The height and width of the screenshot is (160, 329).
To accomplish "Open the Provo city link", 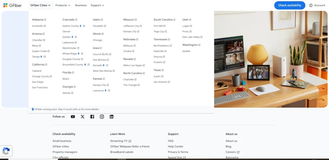I will [185, 31].
